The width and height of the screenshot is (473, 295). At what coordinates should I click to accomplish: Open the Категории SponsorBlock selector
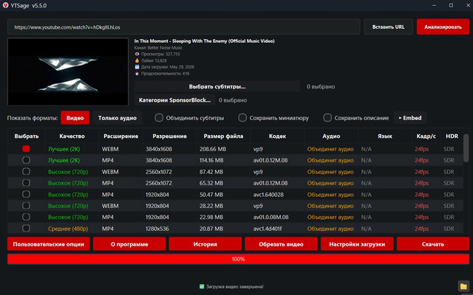(x=174, y=100)
